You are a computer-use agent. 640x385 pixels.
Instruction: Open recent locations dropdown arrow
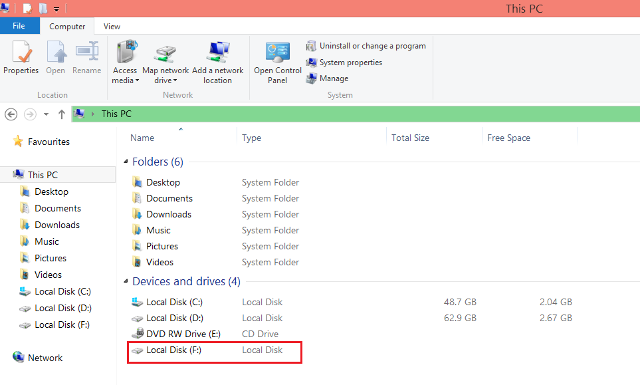[46, 114]
